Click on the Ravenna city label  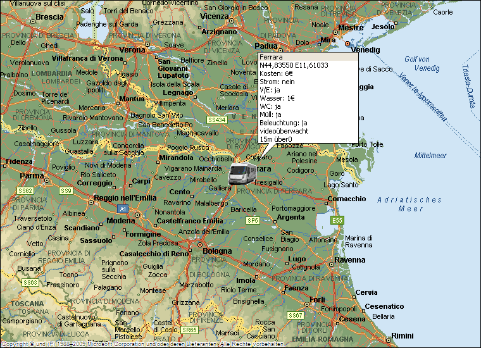350,260
